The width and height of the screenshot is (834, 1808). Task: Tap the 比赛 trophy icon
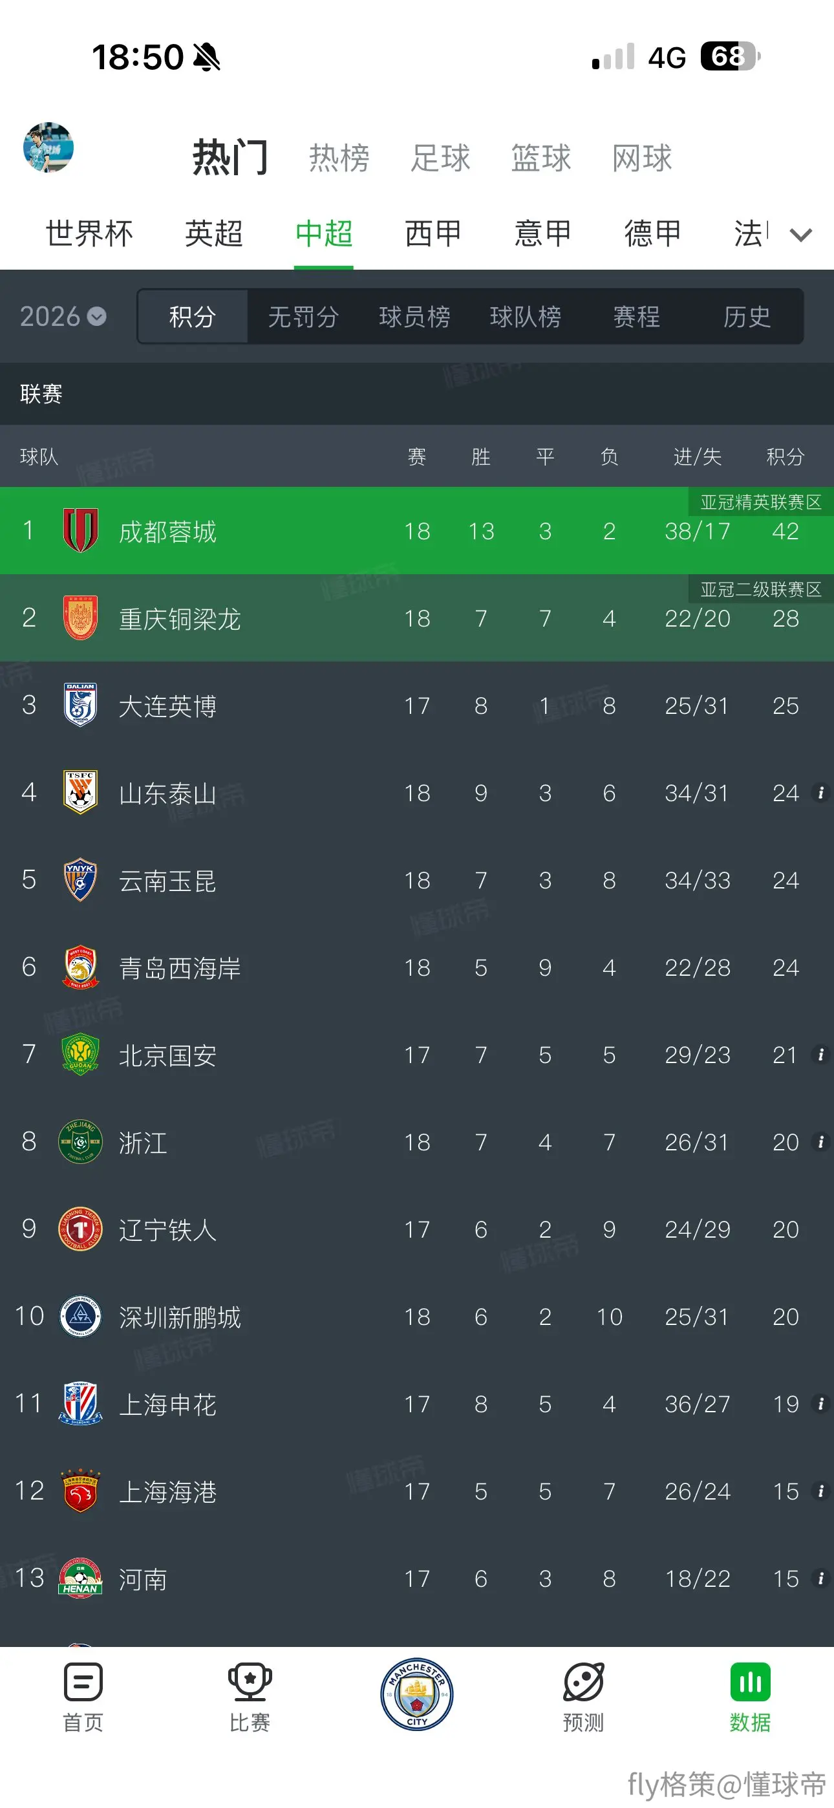click(250, 1681)
